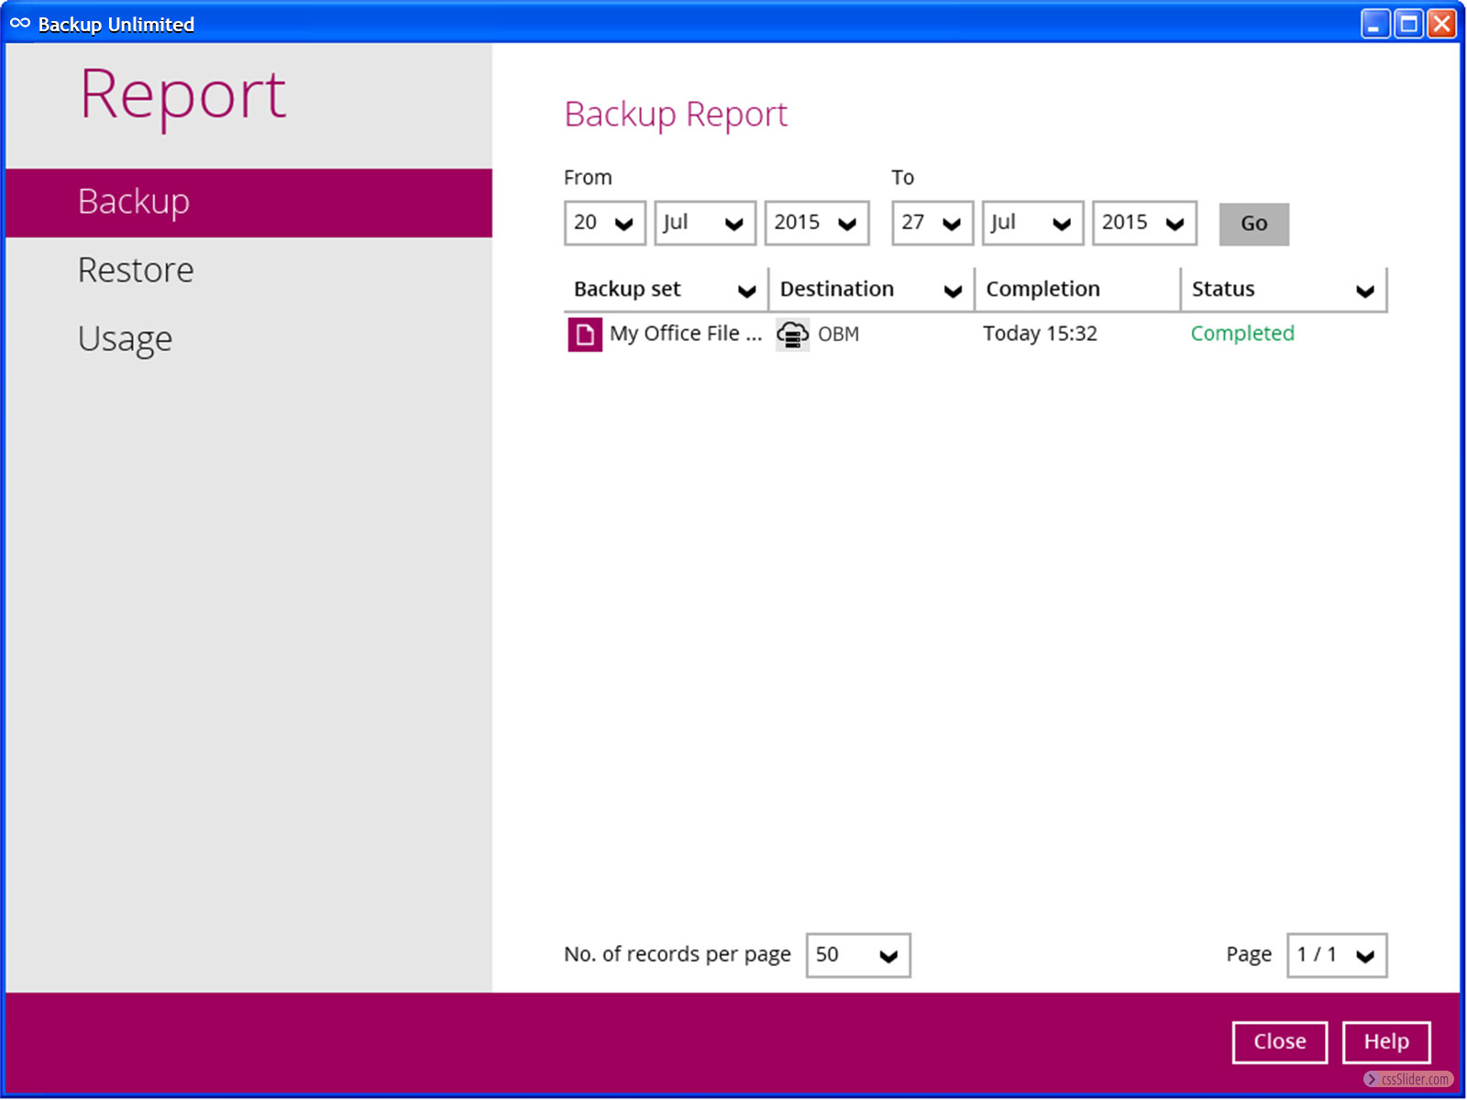
Task: Open the Status column filter
Action: pos(1364,291)
